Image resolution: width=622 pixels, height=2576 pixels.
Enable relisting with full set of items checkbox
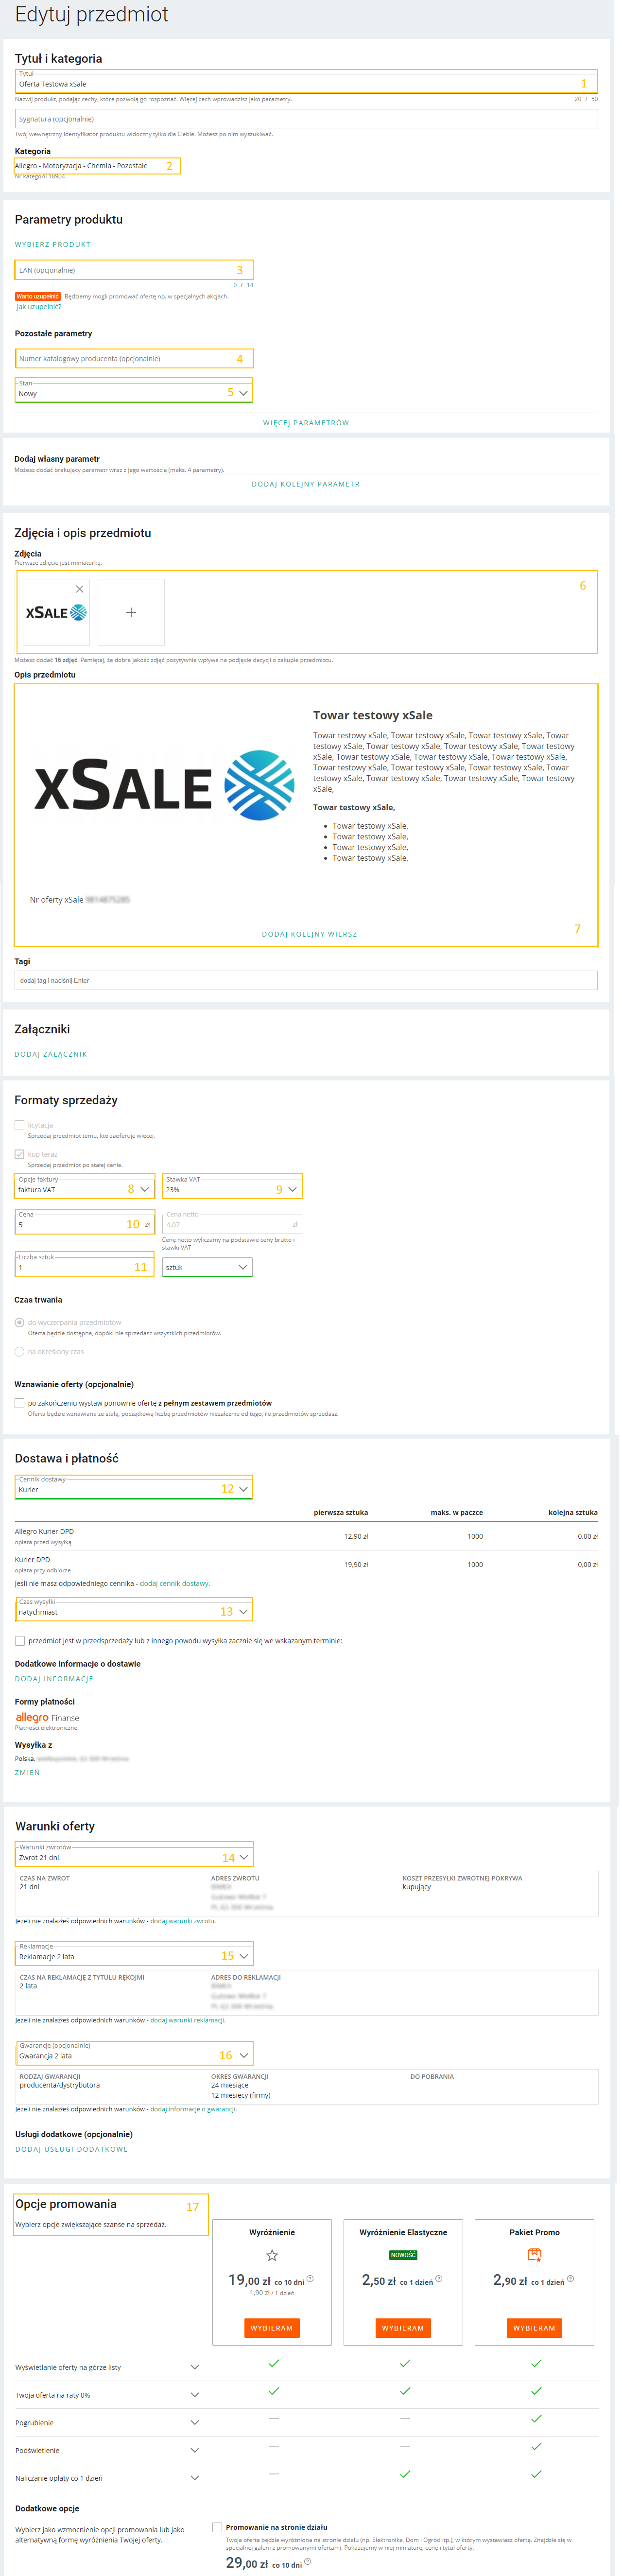pos(20,1403)
